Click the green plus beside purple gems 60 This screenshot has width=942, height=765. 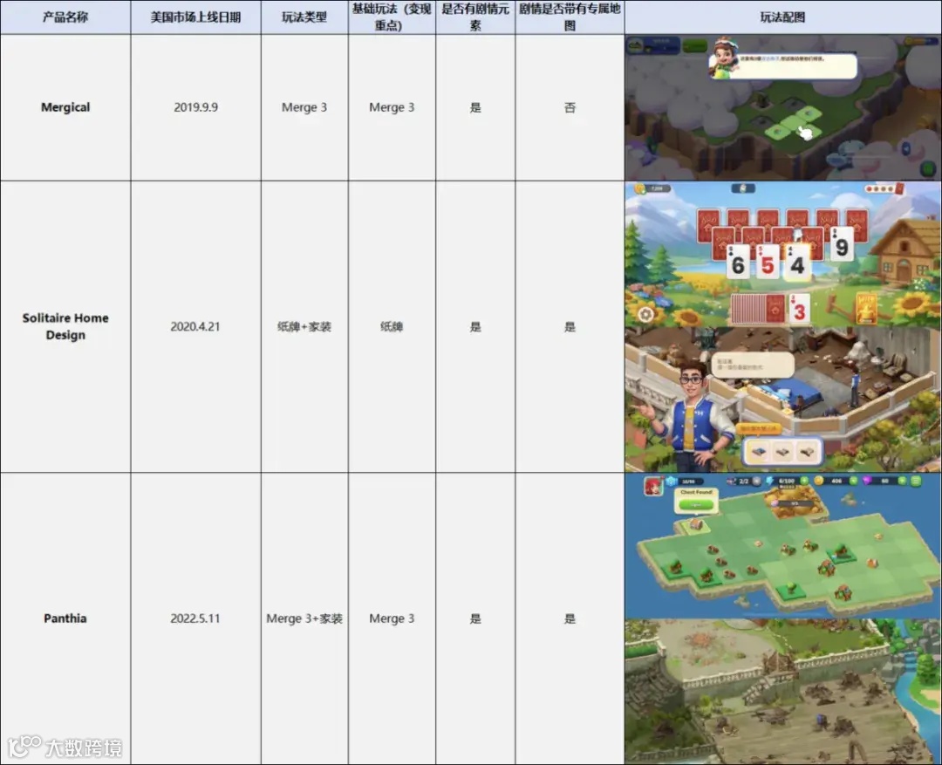tap(901, 481)
